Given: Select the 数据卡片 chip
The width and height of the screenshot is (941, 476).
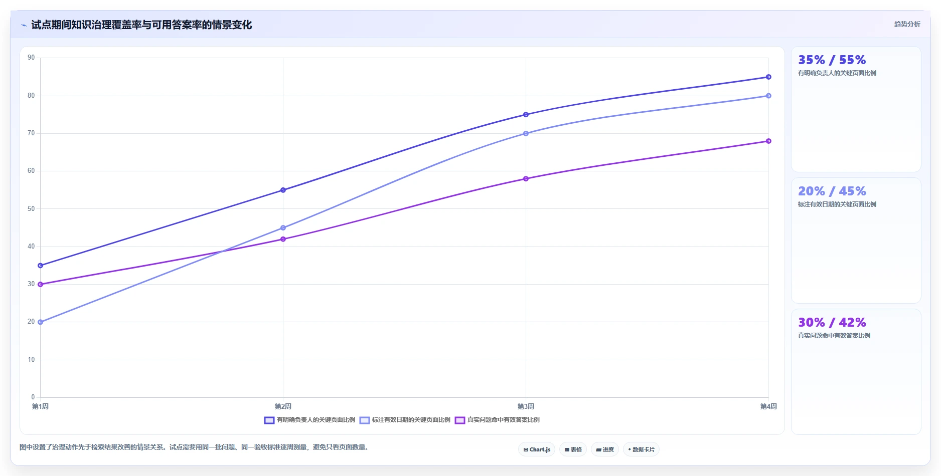Looking at the screenshot, I should pyautogui.click(x=641, y=449).
